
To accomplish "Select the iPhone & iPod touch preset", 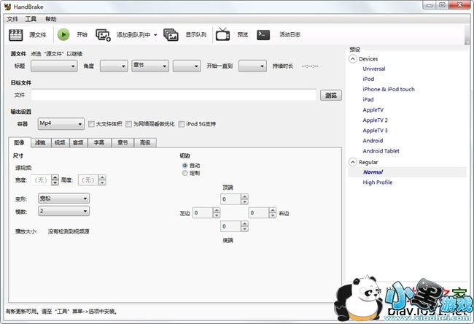I will [389, 89].
